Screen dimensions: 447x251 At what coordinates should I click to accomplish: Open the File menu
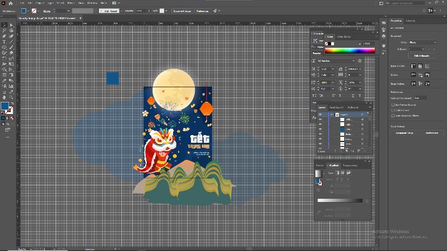coord(22,3)
